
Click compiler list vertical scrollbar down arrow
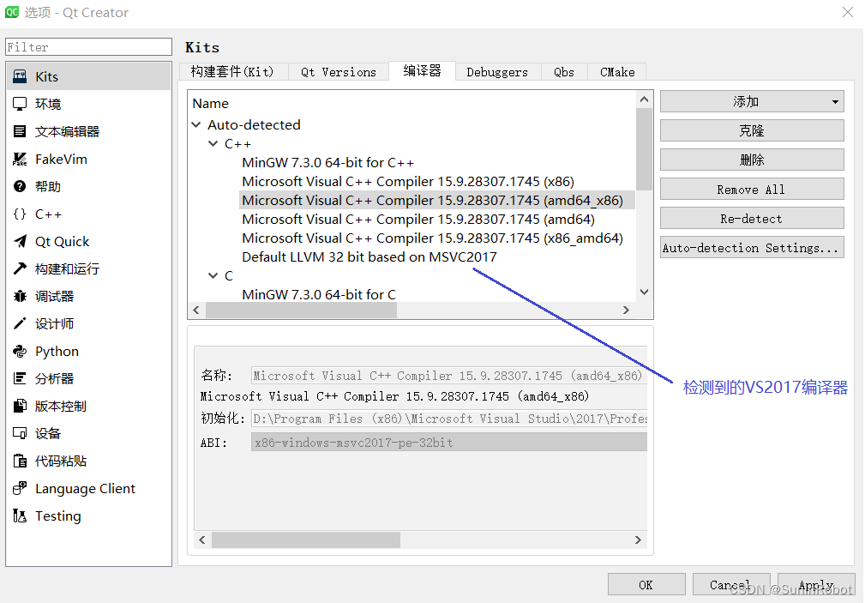point(644,292)
